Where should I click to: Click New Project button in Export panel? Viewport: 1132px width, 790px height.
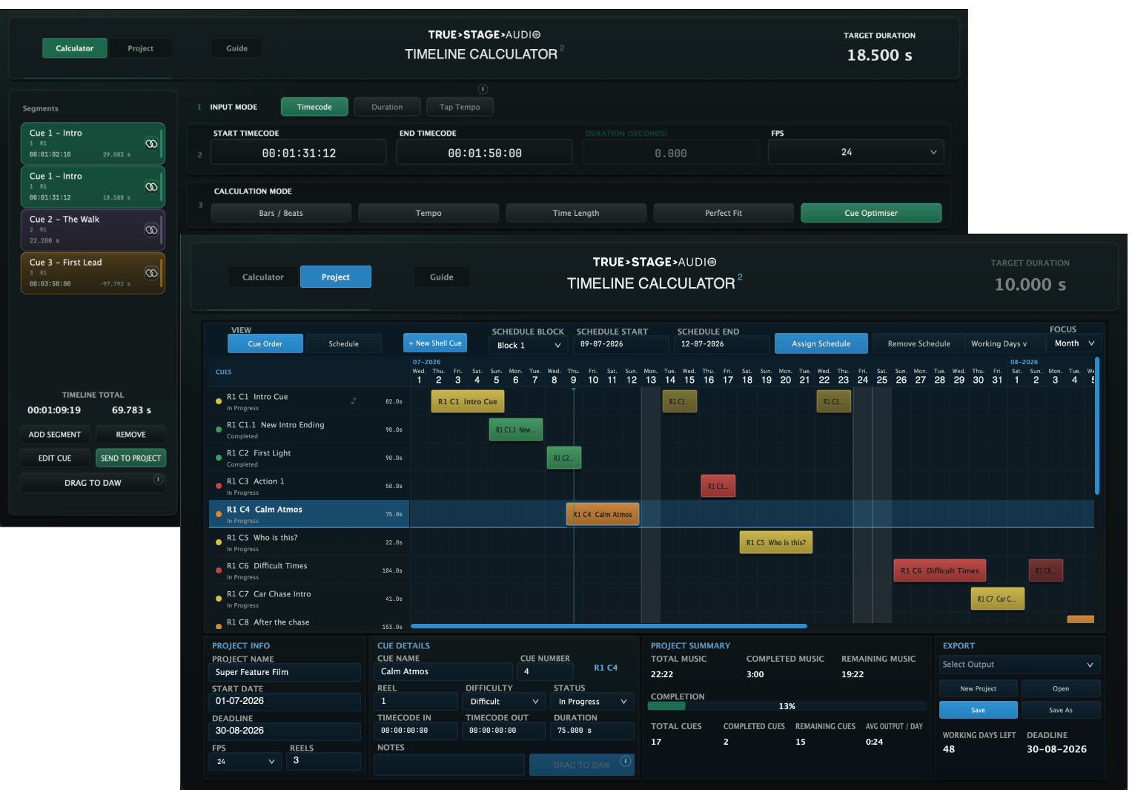(979, 688)
